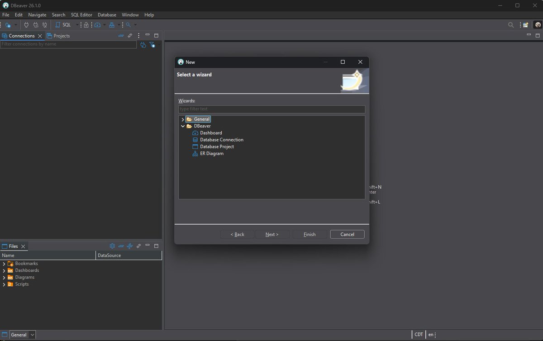Click the transaction lock icon in toolbar
This screenshot has height=341, width=543.
86,25
